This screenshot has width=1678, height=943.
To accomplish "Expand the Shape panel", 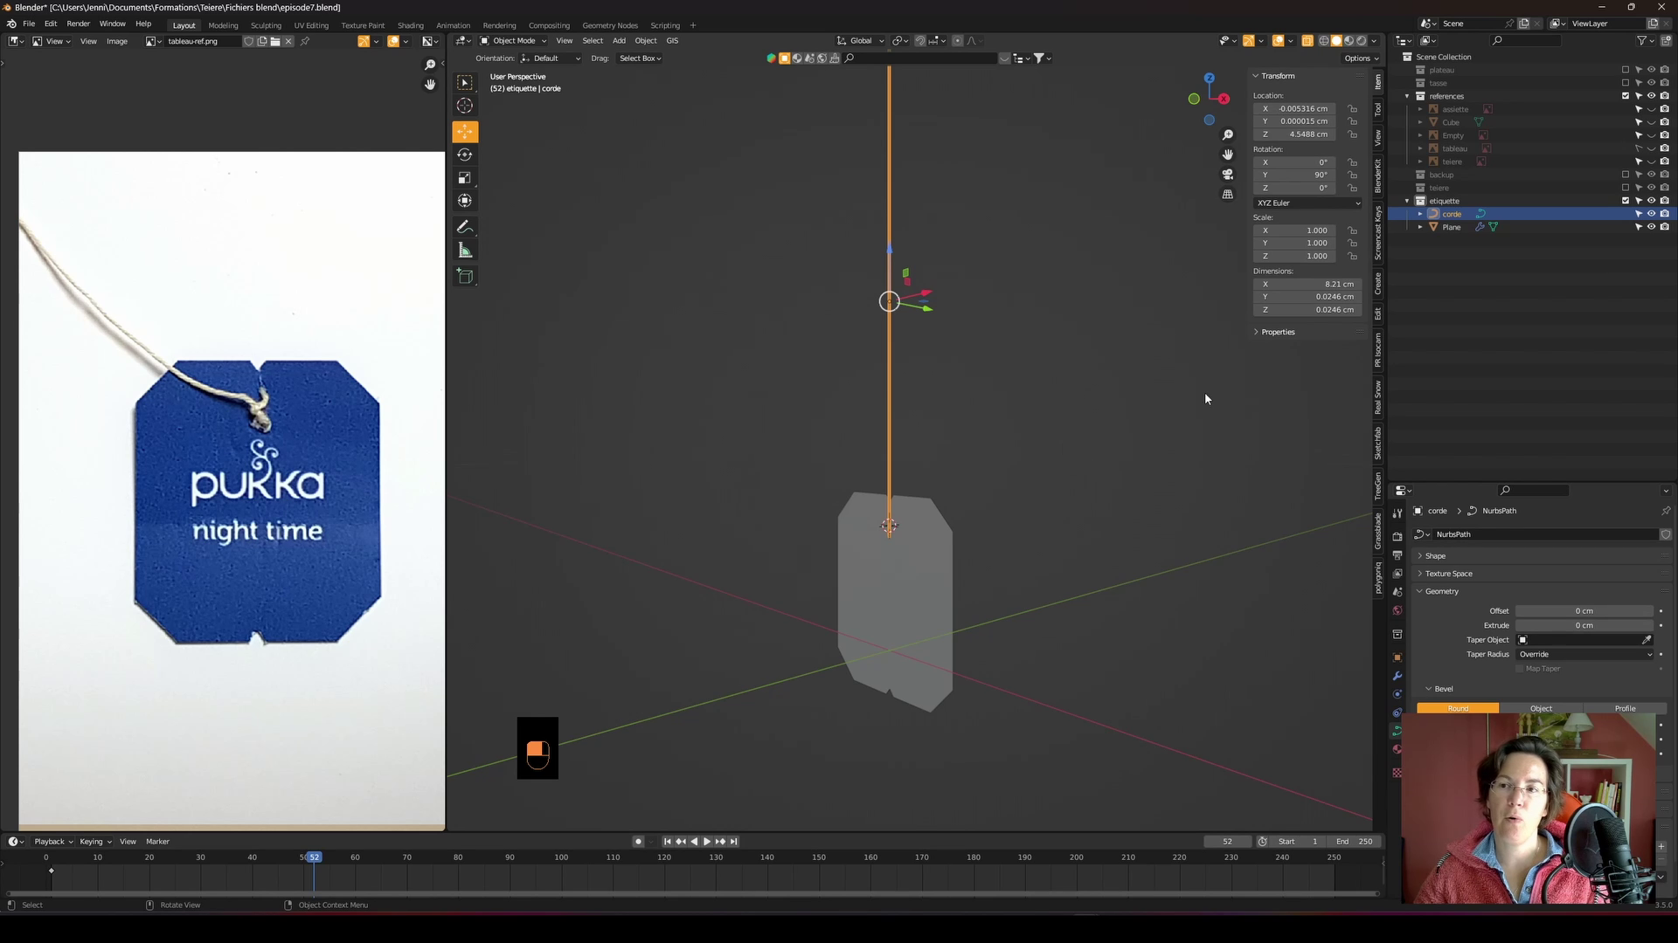I will coord(1435,556).
